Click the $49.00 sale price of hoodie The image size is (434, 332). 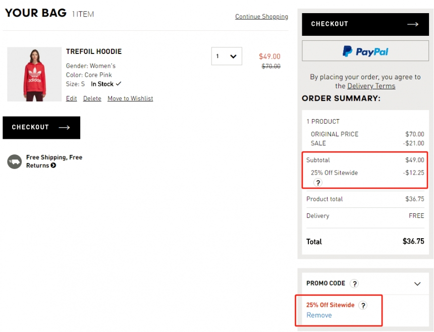click(269, 57)
